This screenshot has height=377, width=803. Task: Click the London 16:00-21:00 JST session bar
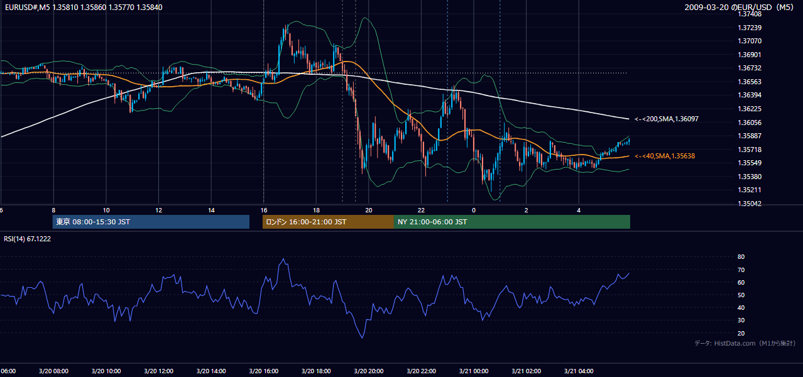328,222
